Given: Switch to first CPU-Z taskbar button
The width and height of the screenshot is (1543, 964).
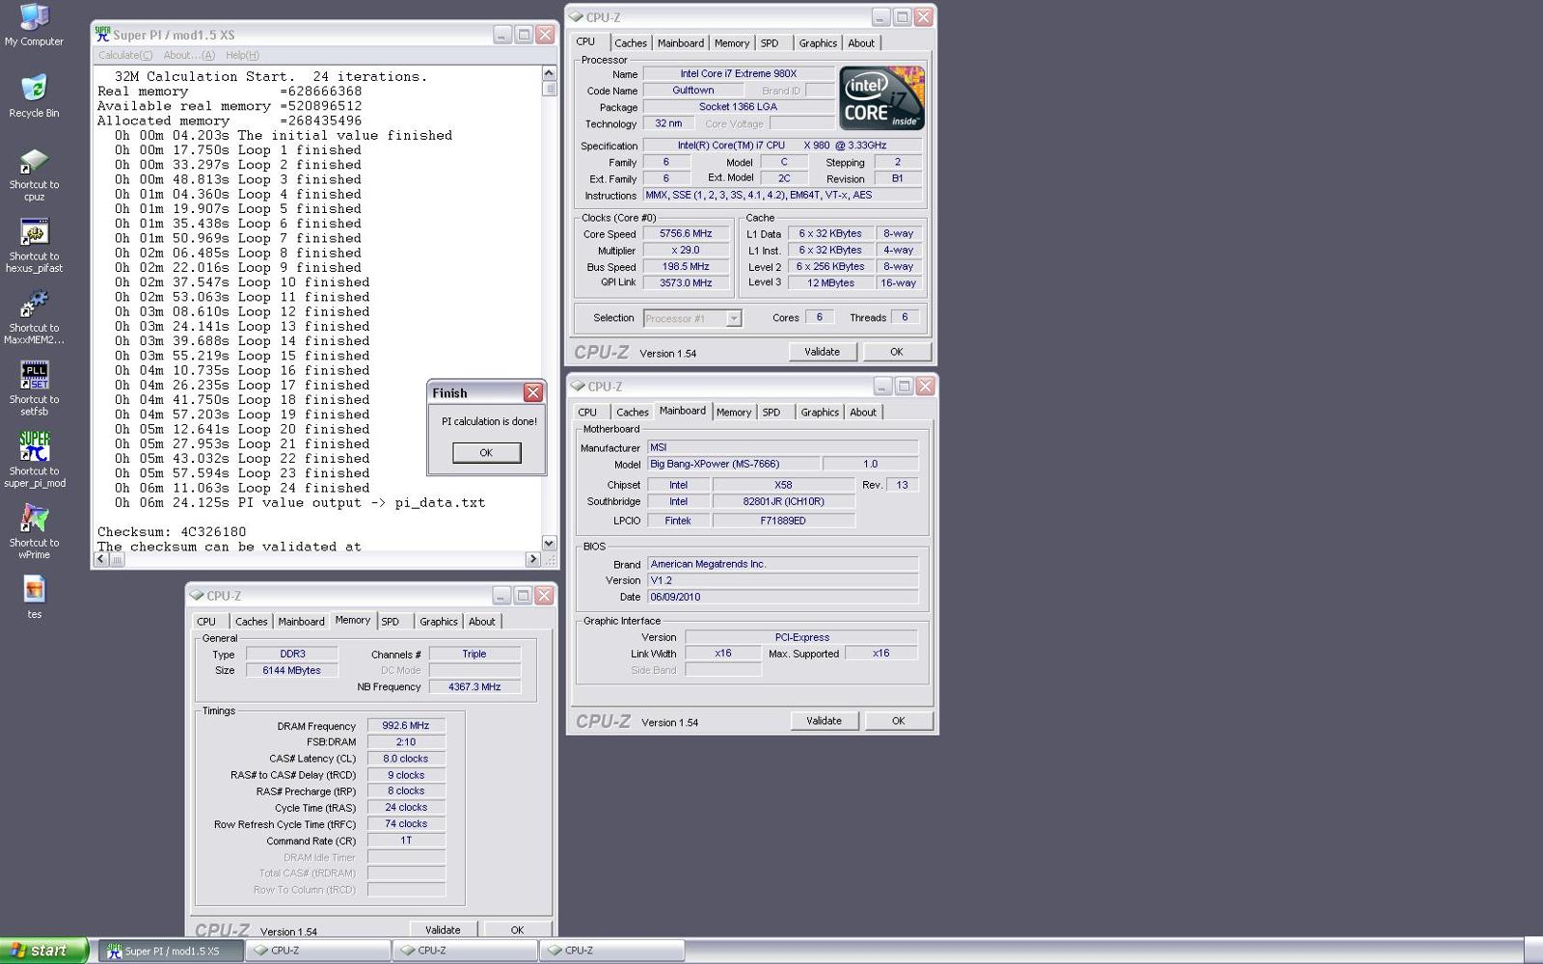Looking at the screenshot, I should (x=319, y=951).
